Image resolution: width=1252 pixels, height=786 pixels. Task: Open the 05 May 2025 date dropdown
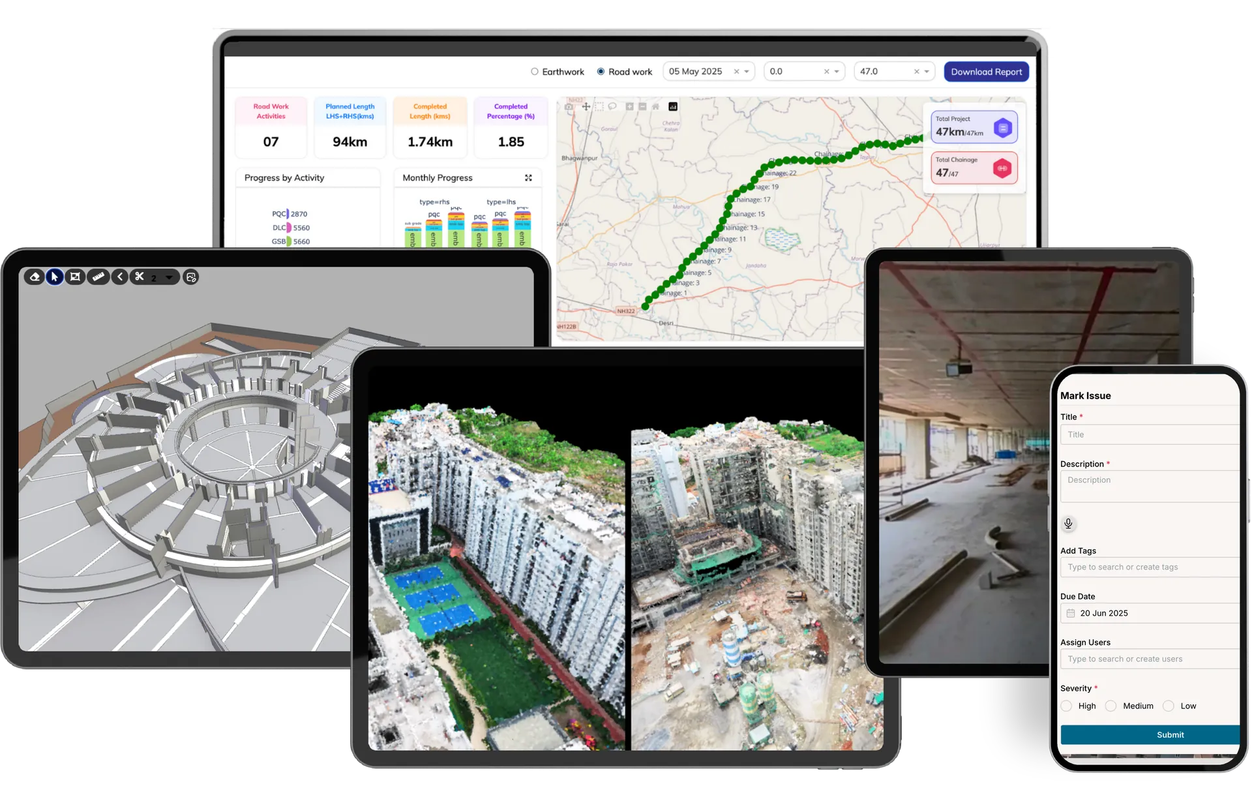pyautogui.click(x=747, y=72)
